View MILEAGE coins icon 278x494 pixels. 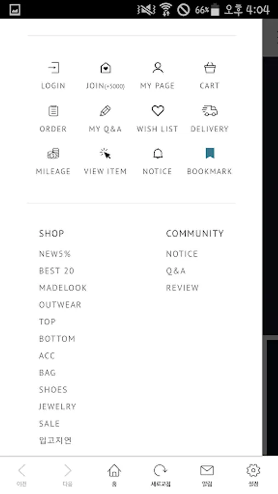point(53,154)
